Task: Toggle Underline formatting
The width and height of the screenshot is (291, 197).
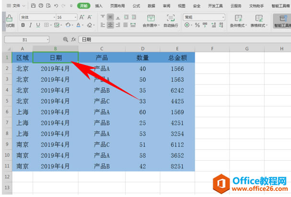Action: (38, 25)
